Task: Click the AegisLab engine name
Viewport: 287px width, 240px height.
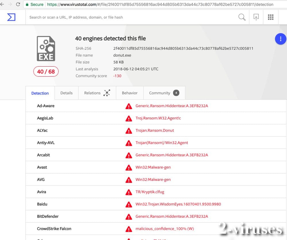Action: coord(45,118)
